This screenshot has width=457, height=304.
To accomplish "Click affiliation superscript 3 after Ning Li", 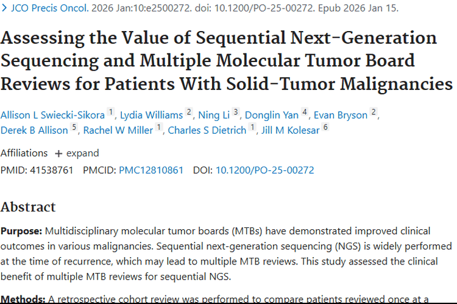I will (236, 112).
